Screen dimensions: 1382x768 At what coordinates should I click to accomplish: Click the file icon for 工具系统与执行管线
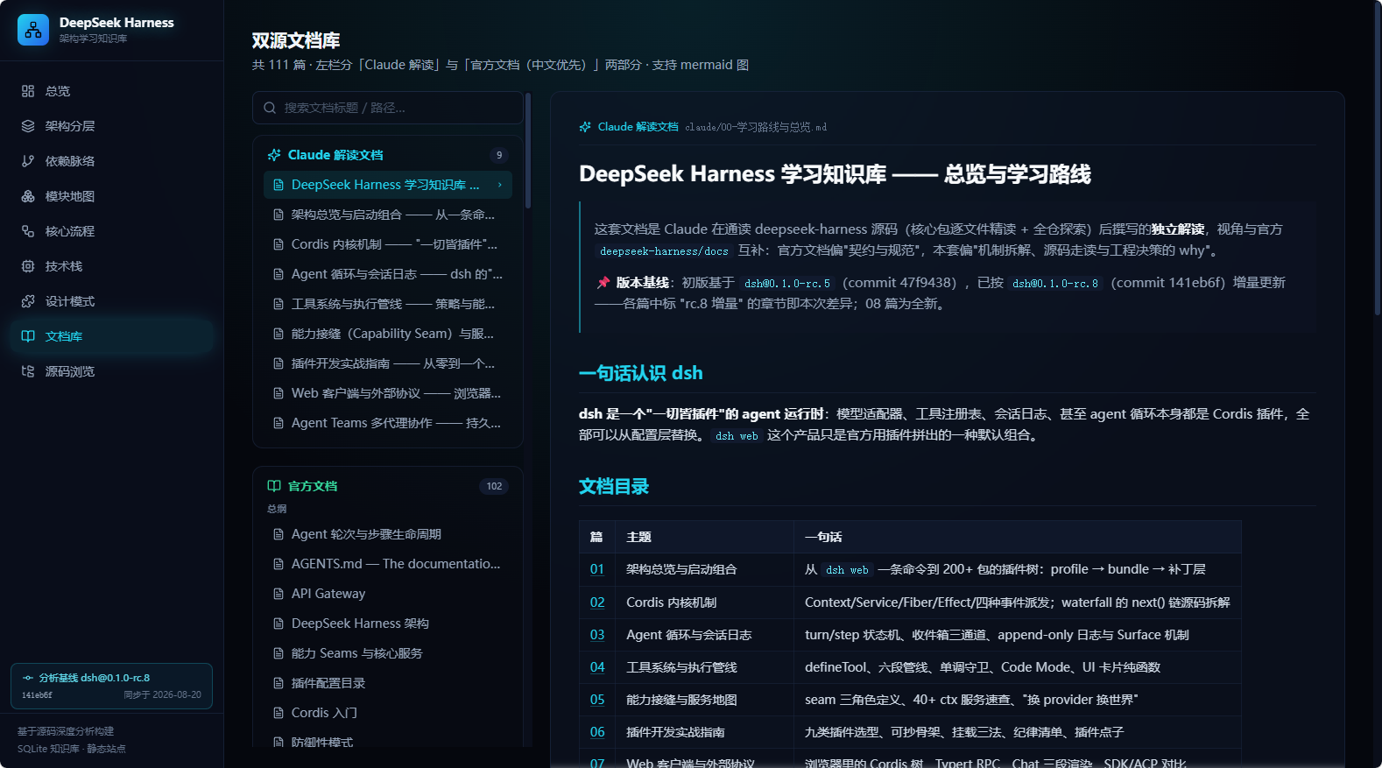(279, 304)
